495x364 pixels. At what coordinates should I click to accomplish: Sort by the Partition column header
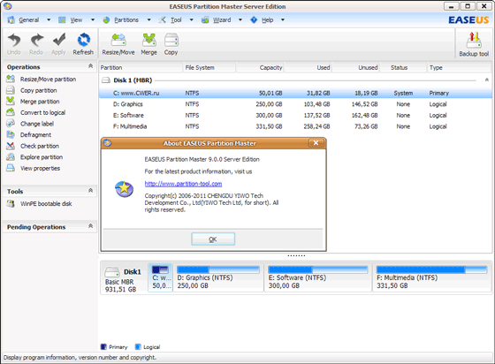141,67
